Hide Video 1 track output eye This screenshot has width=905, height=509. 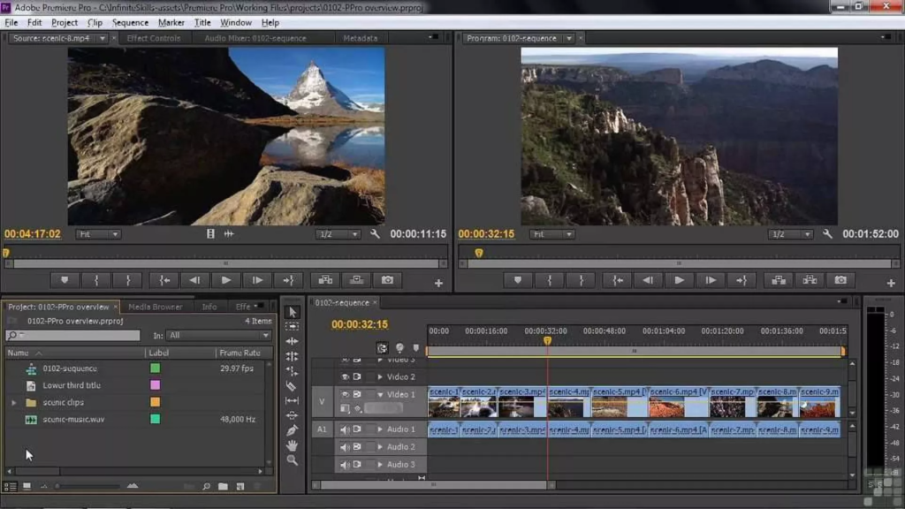(x=346, y=394)
